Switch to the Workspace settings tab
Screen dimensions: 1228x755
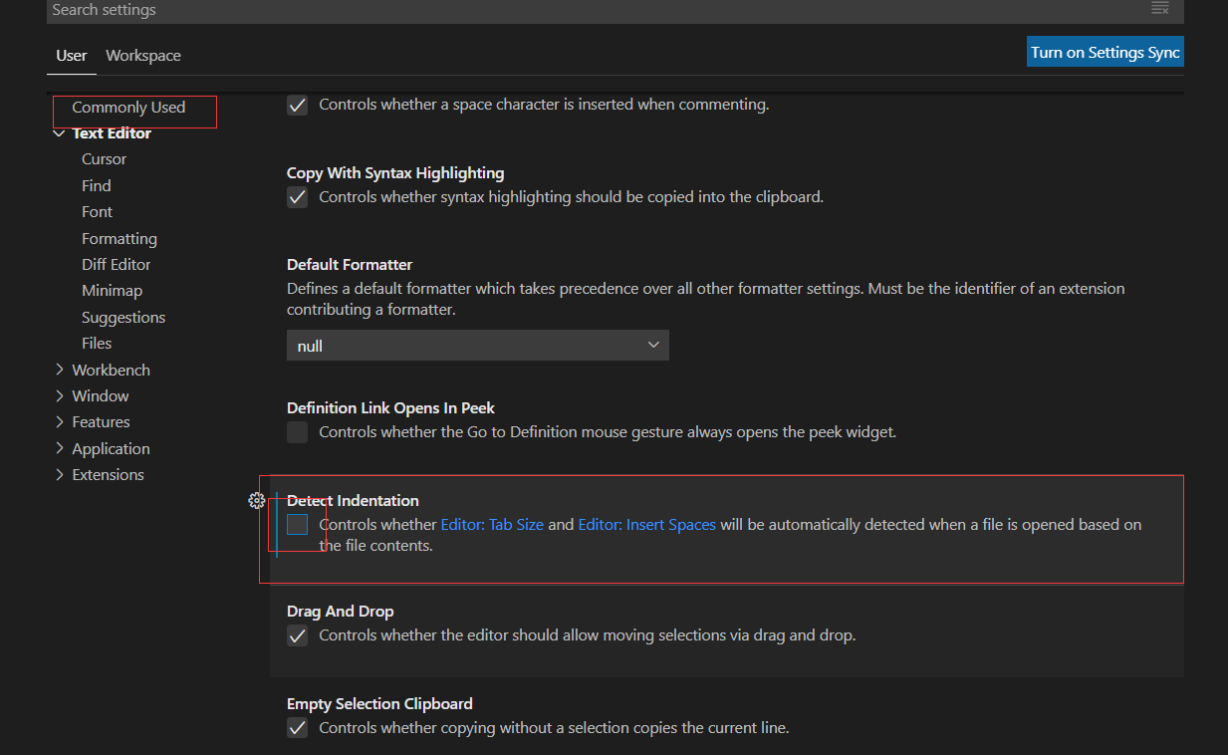tap(142, 55)
